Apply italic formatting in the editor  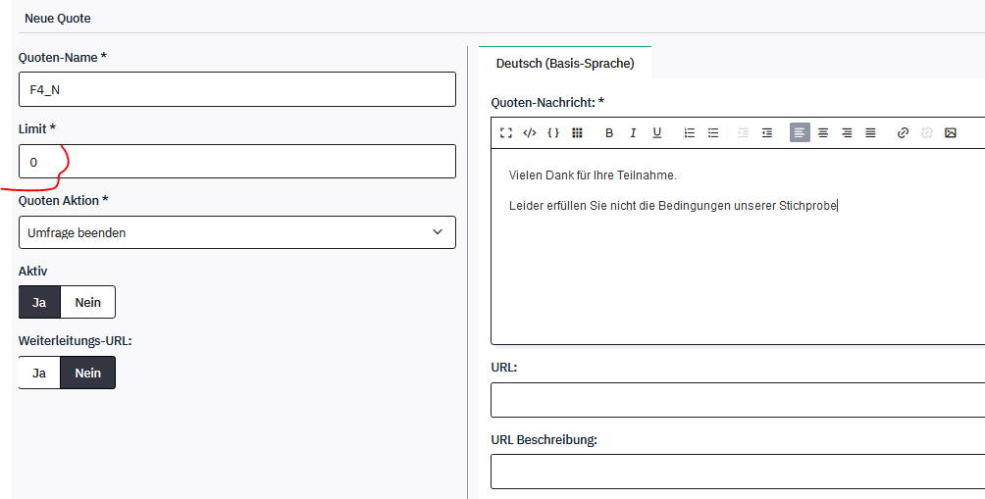pos(633,132)
